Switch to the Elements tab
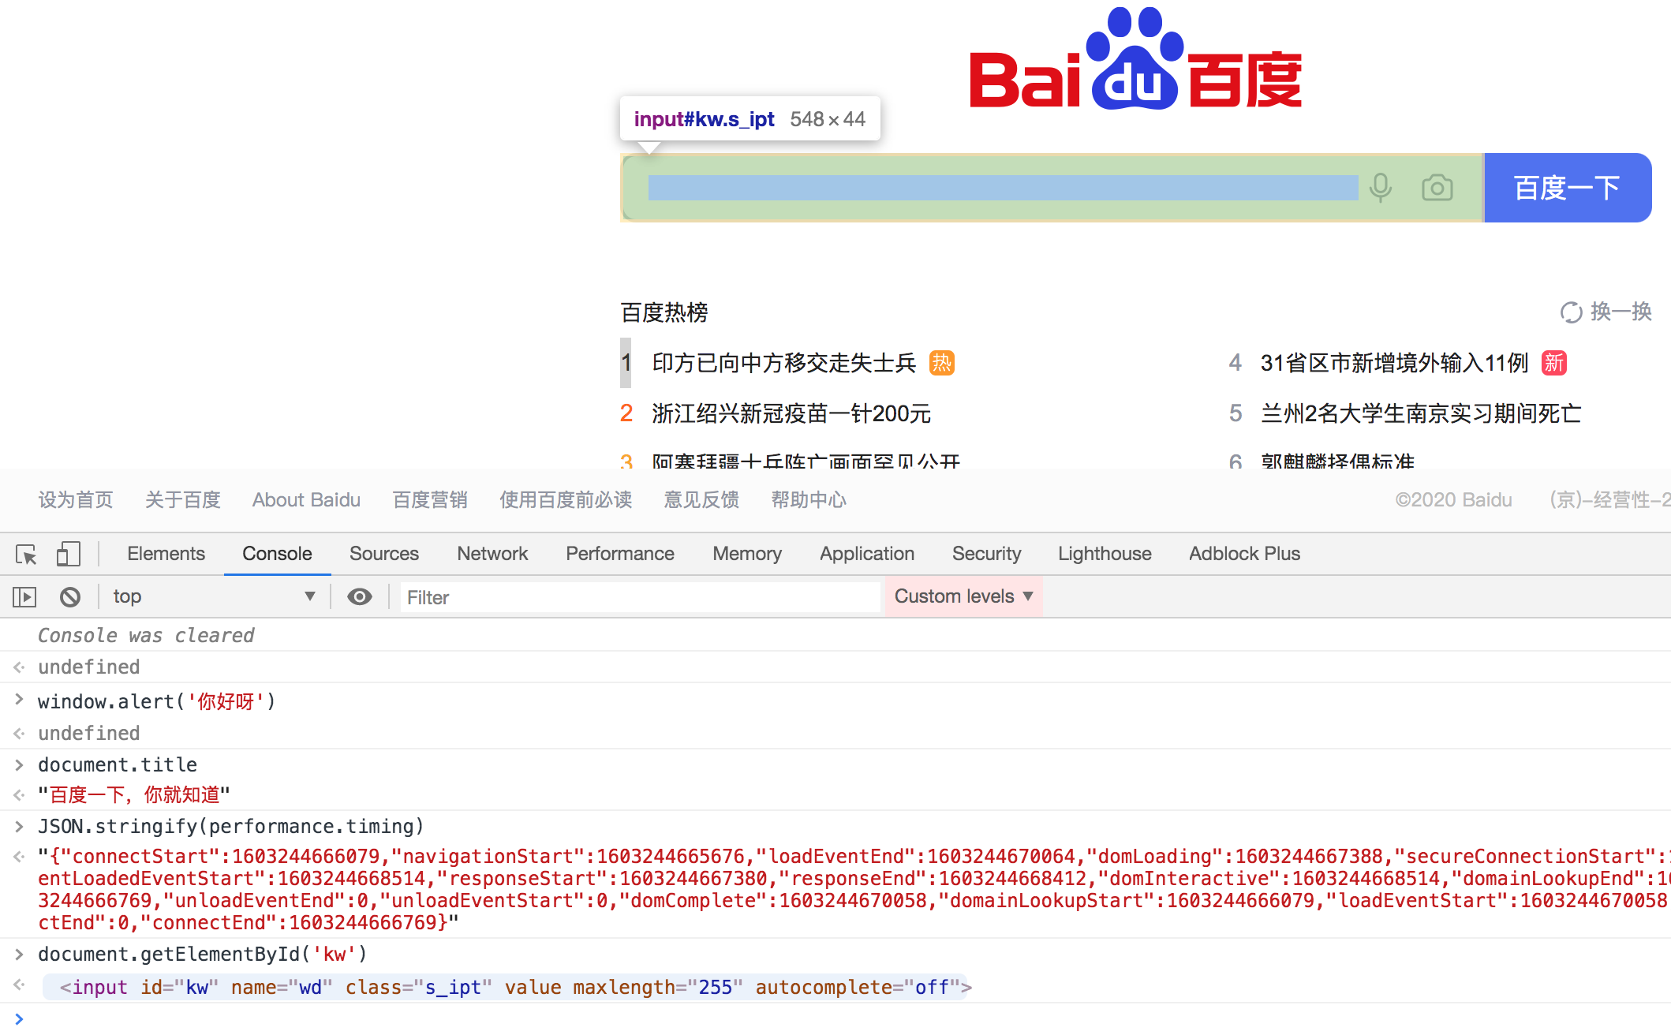The width and height of the screenshot is (1671, 1035). pyautogui.click(x=166, y=554)
